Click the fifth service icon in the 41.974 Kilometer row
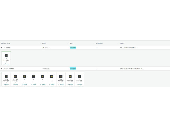Screen dimensions: 170x127 (x=42, y=76)
